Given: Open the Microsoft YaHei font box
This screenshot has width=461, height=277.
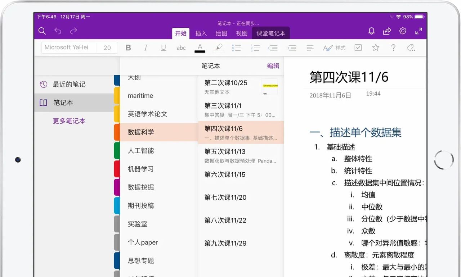Looking at the screenshot, I should (69, 47).
